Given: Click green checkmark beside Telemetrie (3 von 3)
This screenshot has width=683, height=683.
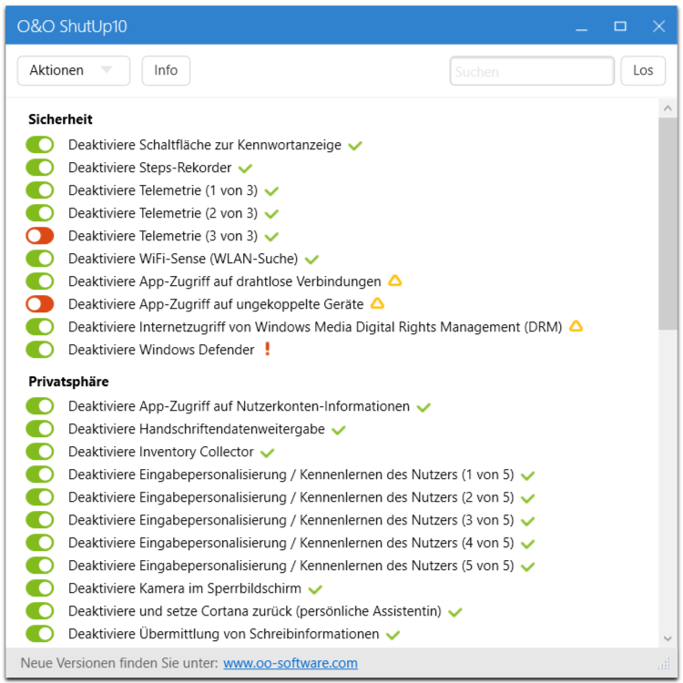Looking at the screenshot, I should pos(271,237).
